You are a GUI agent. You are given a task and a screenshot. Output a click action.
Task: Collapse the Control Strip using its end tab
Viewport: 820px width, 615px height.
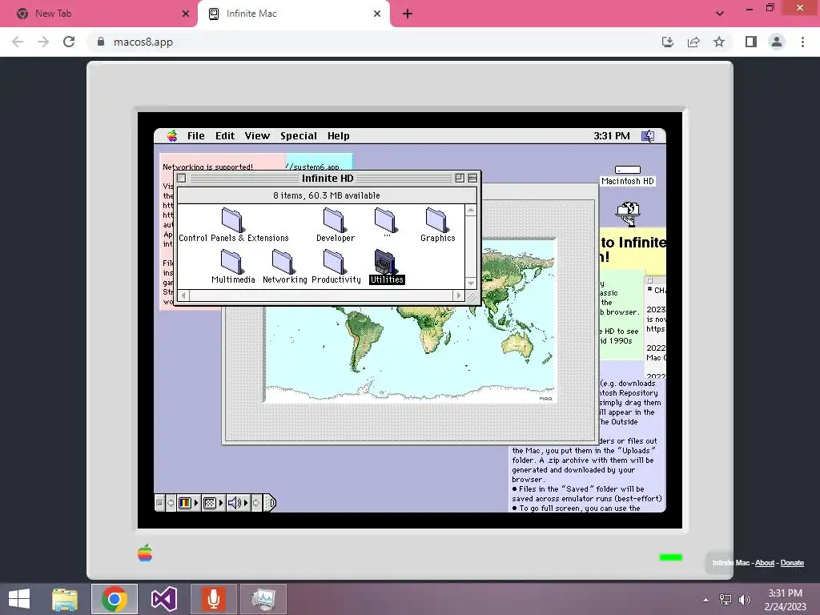pyautogui.click(x=269, y=503)
